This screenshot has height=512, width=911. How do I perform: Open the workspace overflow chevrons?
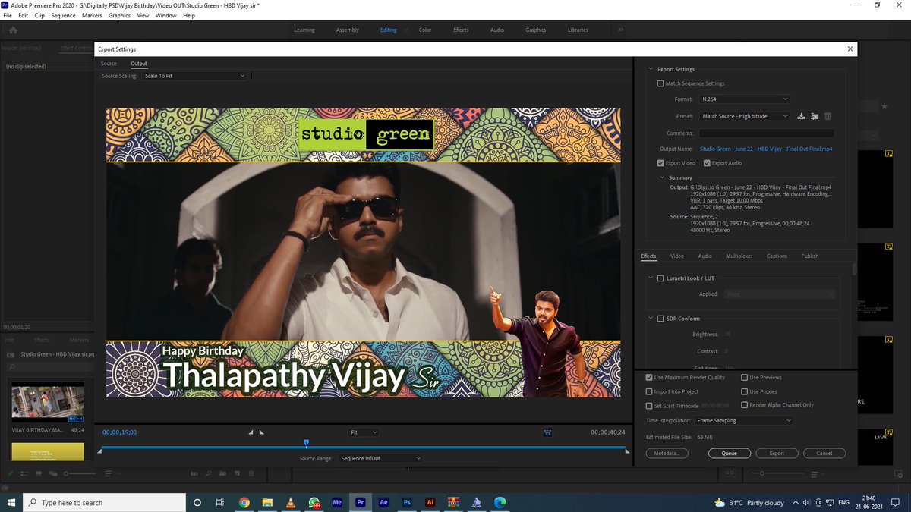click(x=620, y=30)
